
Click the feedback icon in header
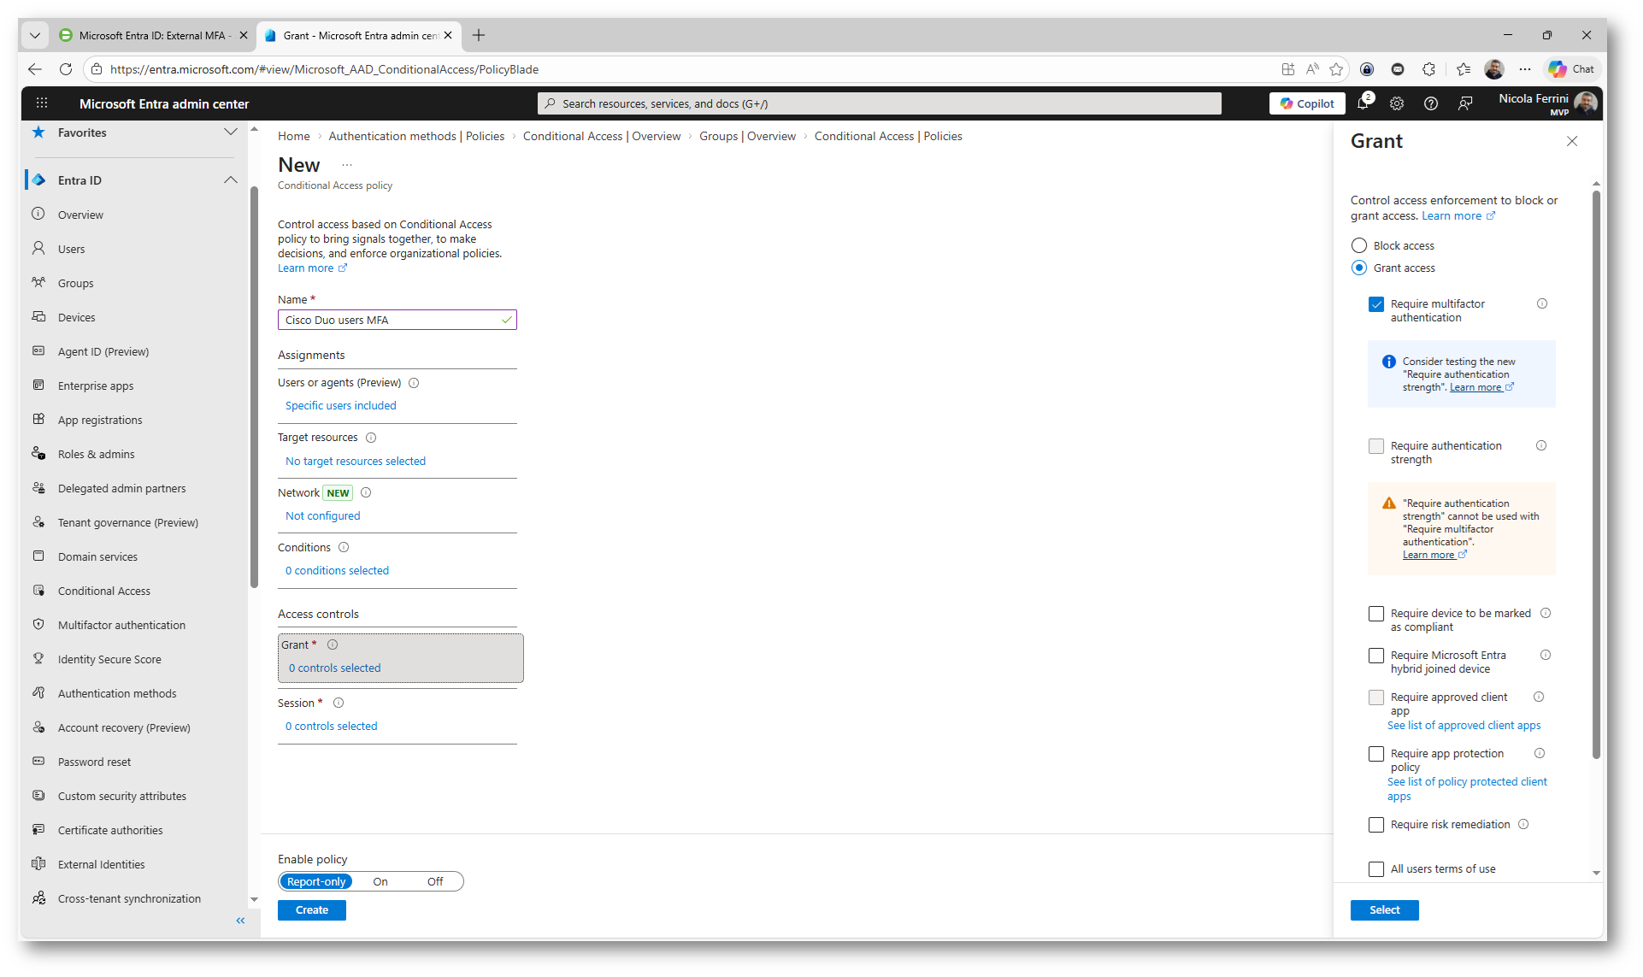pos(1465,103)
